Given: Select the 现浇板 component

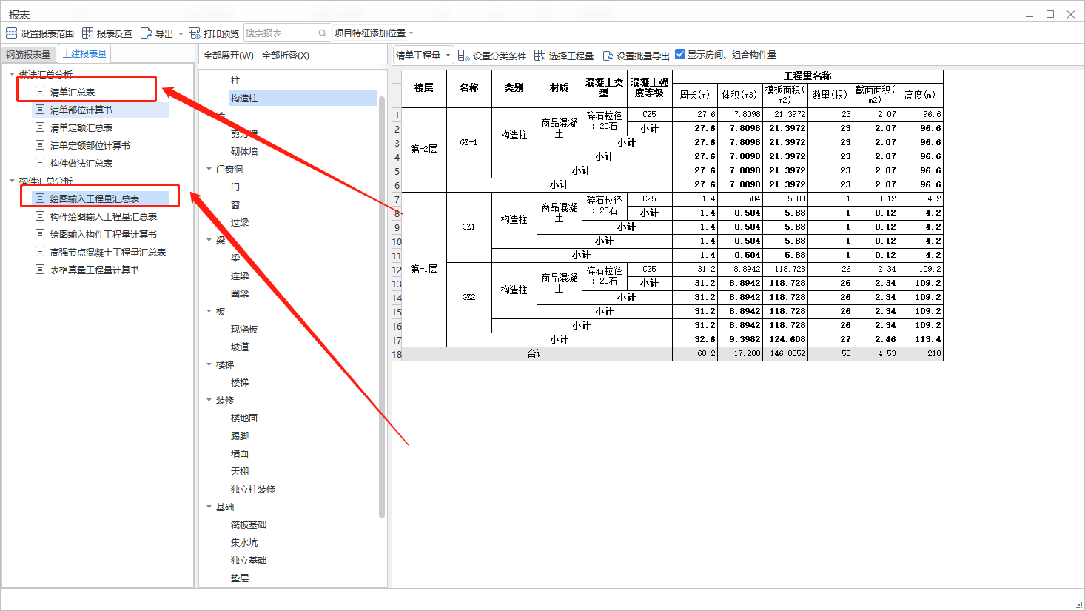Looking at the screenshot, I should point(244,330).
